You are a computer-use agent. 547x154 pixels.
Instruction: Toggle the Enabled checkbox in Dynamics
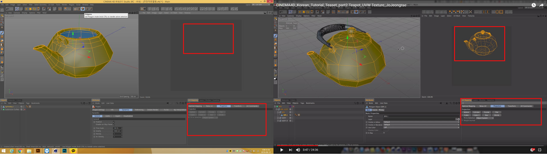click(x=114, y=122)
